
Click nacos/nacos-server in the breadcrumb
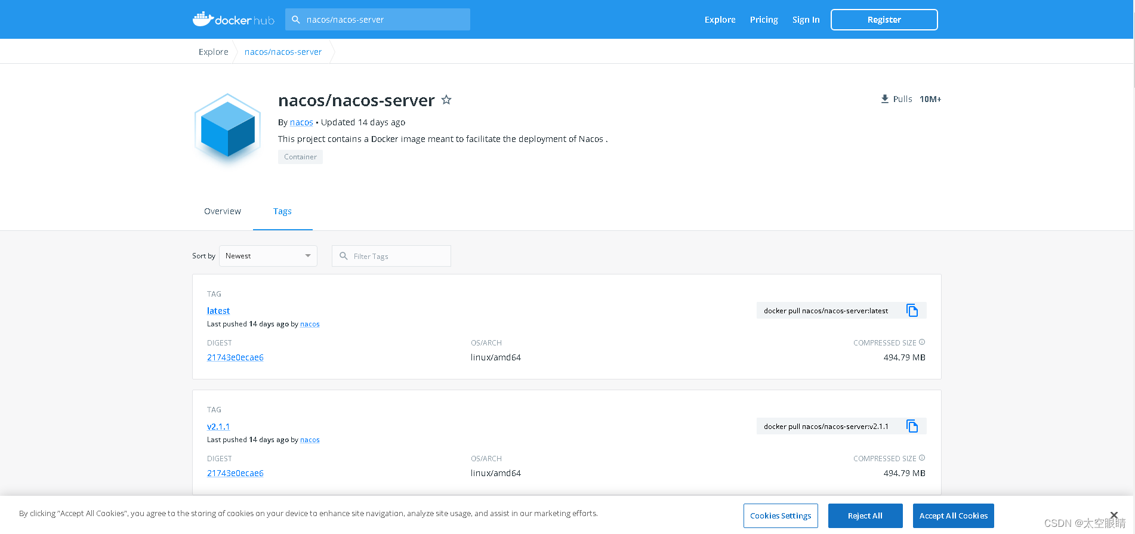tap(283, 52)
